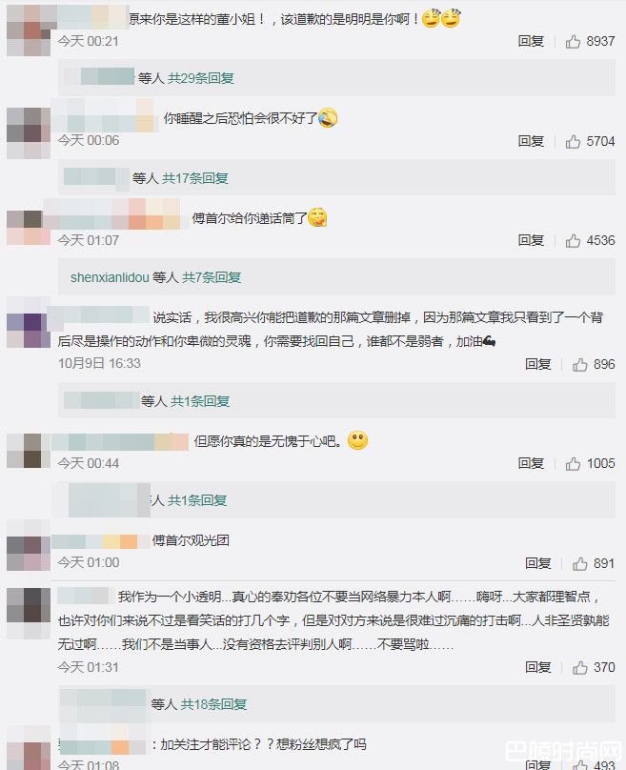Viewport: 626px width, 770px height.
Task: Expand the 共29条回复 replies
Action: tap(201, 78)
